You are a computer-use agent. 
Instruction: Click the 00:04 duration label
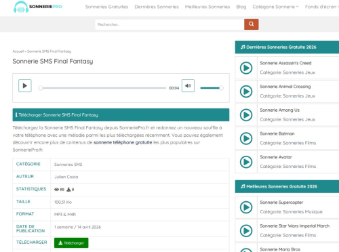click(174, 88)
